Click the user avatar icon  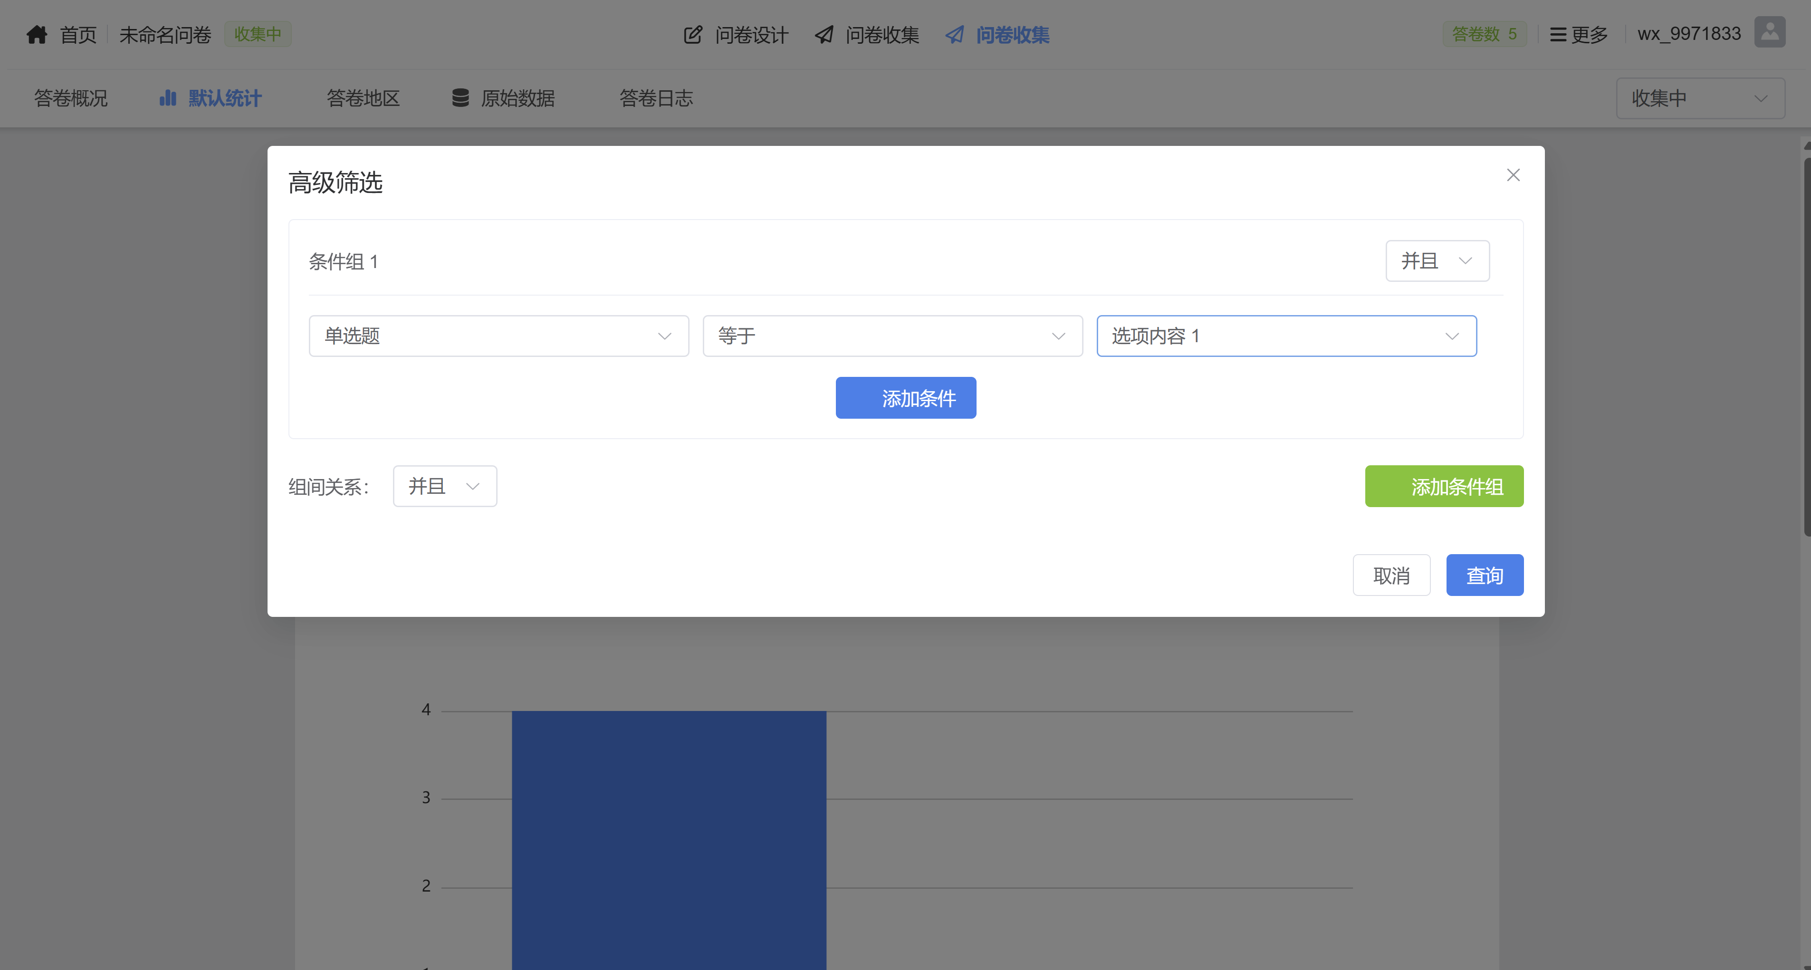point(1770,32)
